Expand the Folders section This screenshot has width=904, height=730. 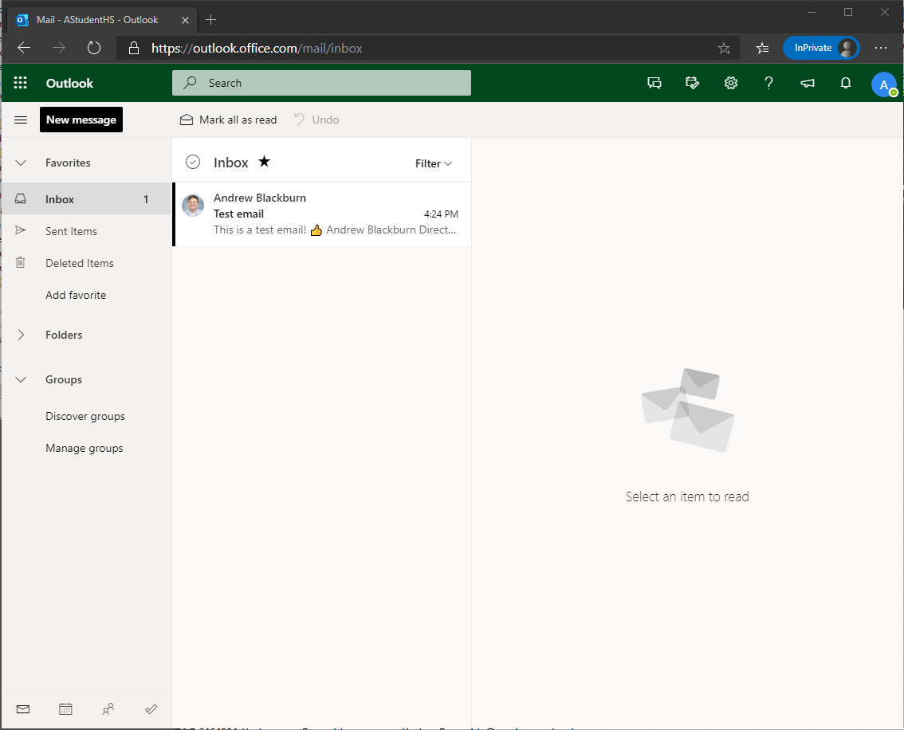pos(22,335)
